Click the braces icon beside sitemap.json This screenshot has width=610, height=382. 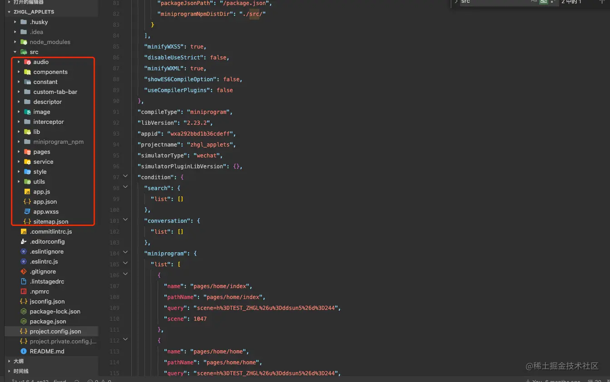click(x=27, y=222)
